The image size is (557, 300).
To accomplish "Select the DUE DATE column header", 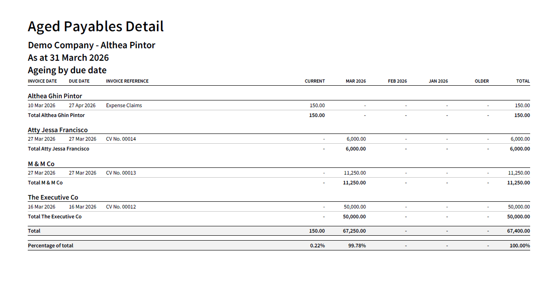I will point(79,81).
